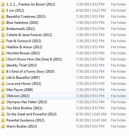Click the Parental Guidance (2012) folder name
The height and width of the screenshot is (136, 129).
tap(25, 120)
